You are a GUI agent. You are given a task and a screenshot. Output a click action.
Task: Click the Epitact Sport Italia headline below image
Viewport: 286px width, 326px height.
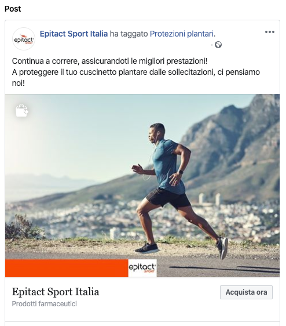[56, 292]
